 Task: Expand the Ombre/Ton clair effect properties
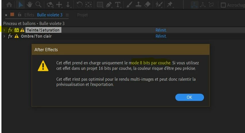pyautogui.click(x=4, y=36)
